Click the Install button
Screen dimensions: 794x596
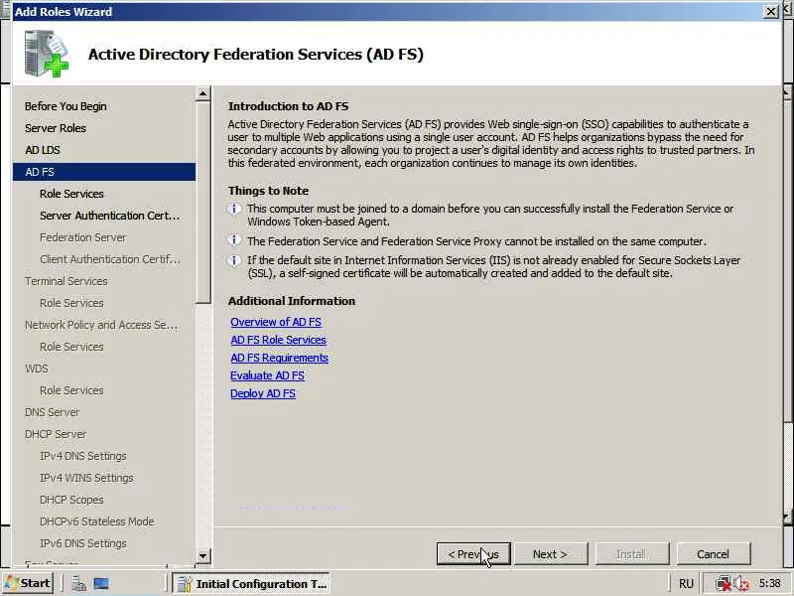pos(632,554)
